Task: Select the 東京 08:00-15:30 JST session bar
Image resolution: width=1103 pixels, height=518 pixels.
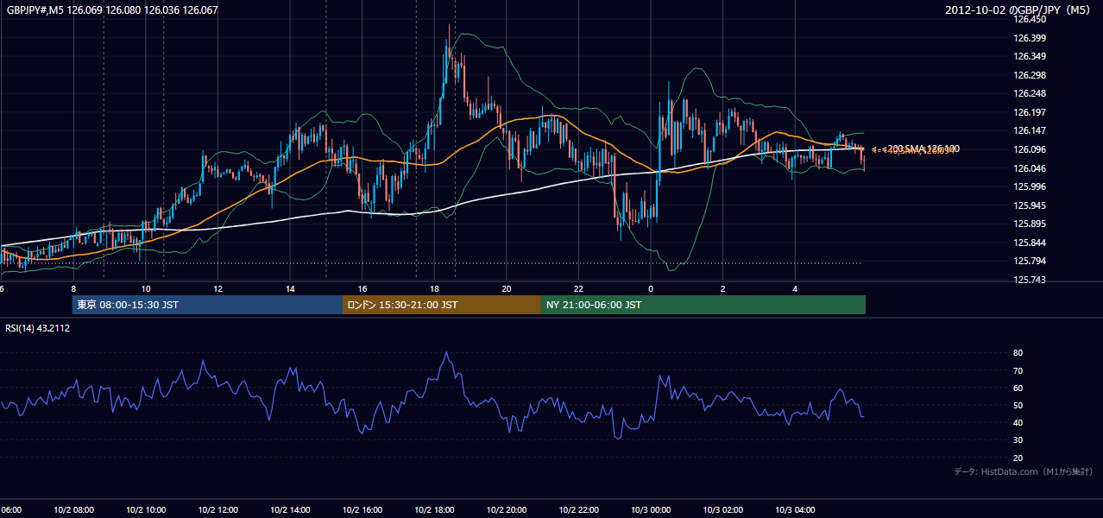Action: pos(208,305)
